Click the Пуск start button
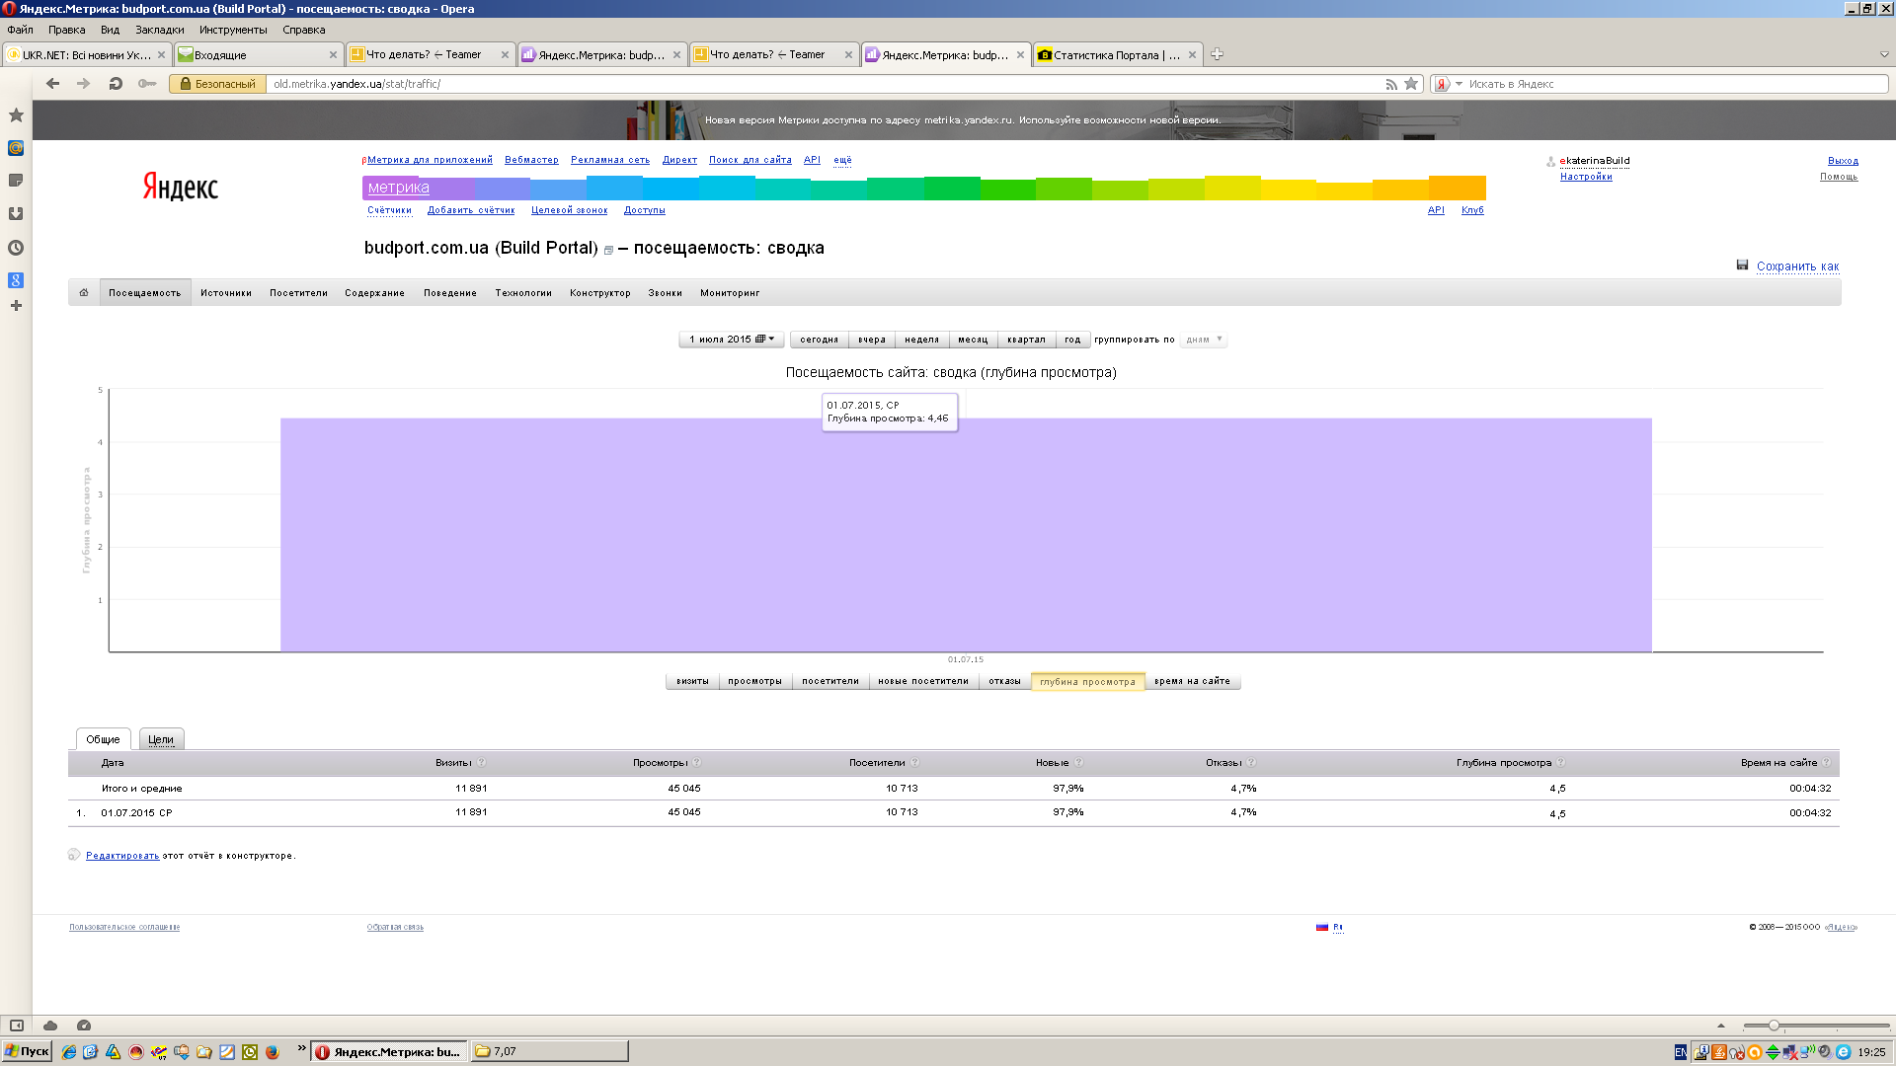 (27, 1051)
